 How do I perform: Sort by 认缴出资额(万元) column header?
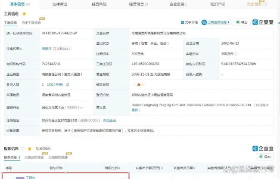coord(149,168)
